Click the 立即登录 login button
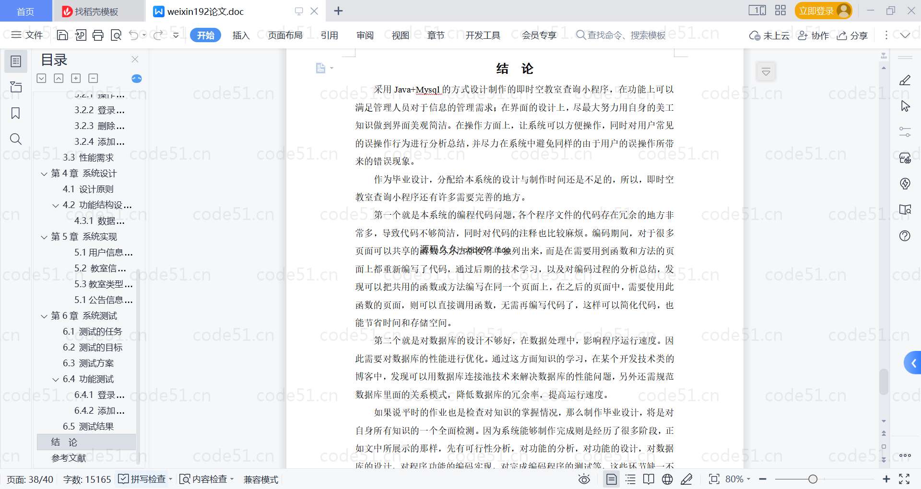 tap(823, 11)
